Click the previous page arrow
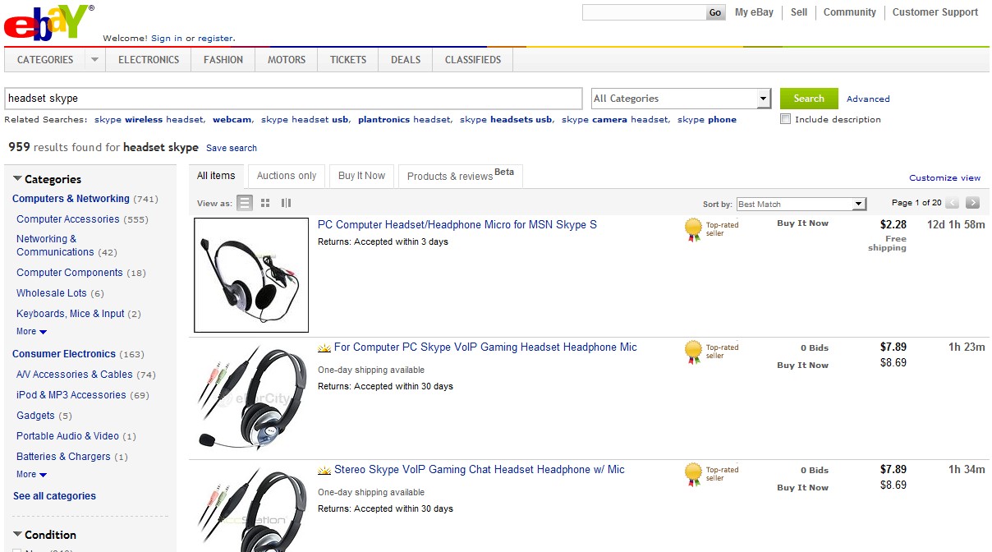The height and width of the screenshot is (552, 992). coord(953,203)
